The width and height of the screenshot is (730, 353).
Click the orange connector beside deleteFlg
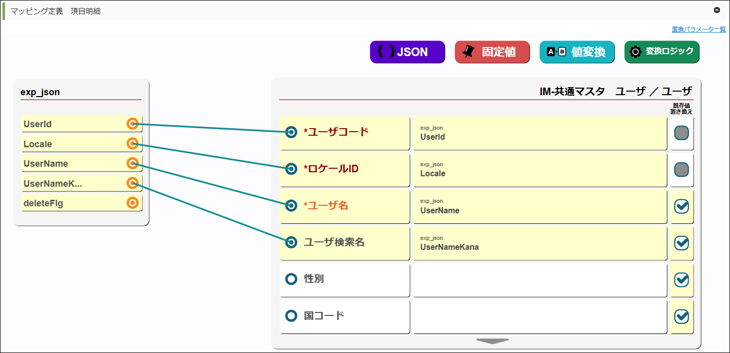click(132, 203)
